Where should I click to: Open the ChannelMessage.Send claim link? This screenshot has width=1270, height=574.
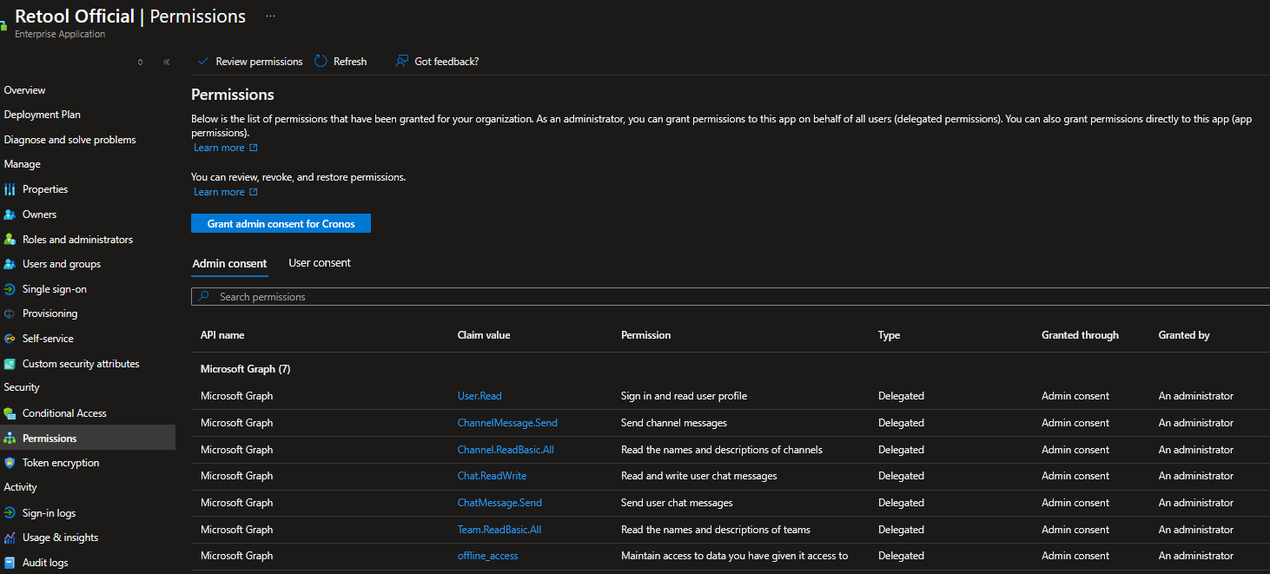[507, 423]
